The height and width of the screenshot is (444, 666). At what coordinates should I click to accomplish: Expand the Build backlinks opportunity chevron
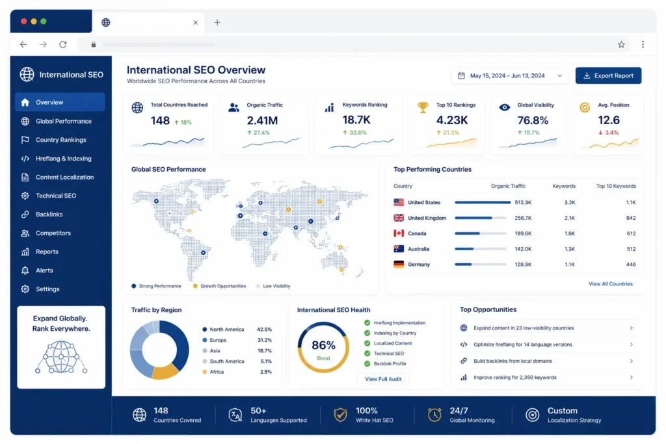[632, 361]
